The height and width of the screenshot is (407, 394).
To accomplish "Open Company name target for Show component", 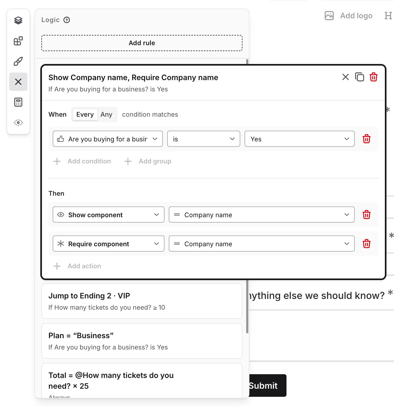I will click(x=262, y=215).
